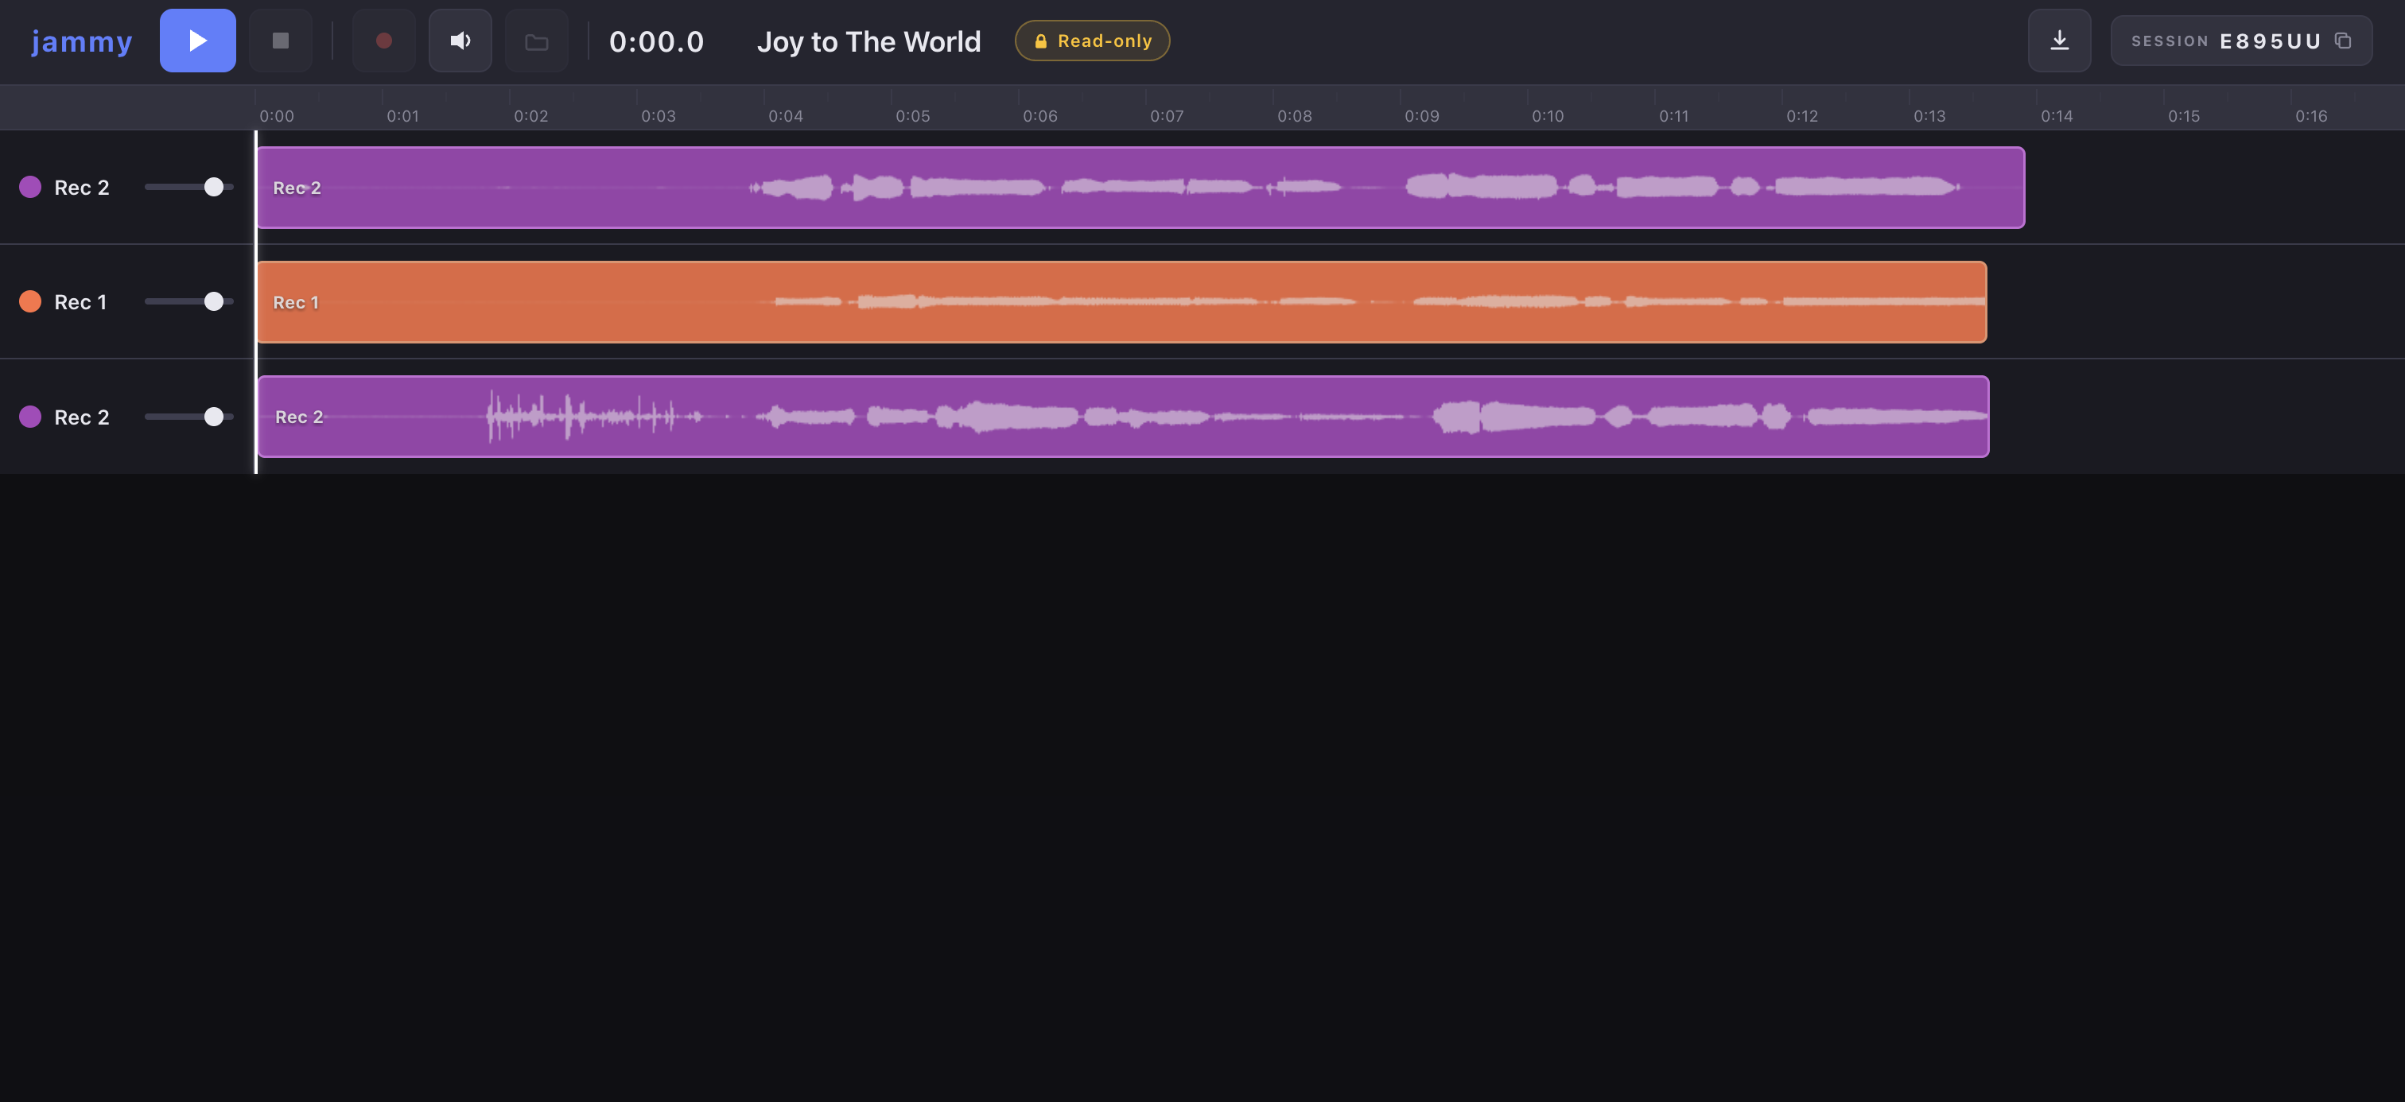Click the 0:08 mark on the timeline ruler

(x=1294, y=116)
